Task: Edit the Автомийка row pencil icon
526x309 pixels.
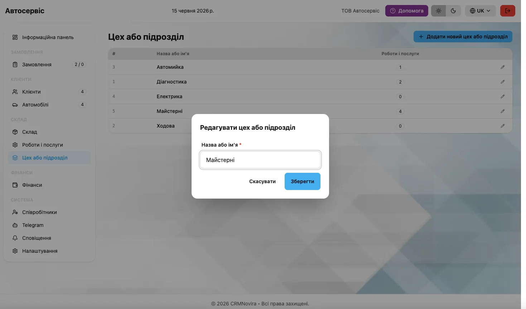Action: pyautogui.click(x=503, y=67)
